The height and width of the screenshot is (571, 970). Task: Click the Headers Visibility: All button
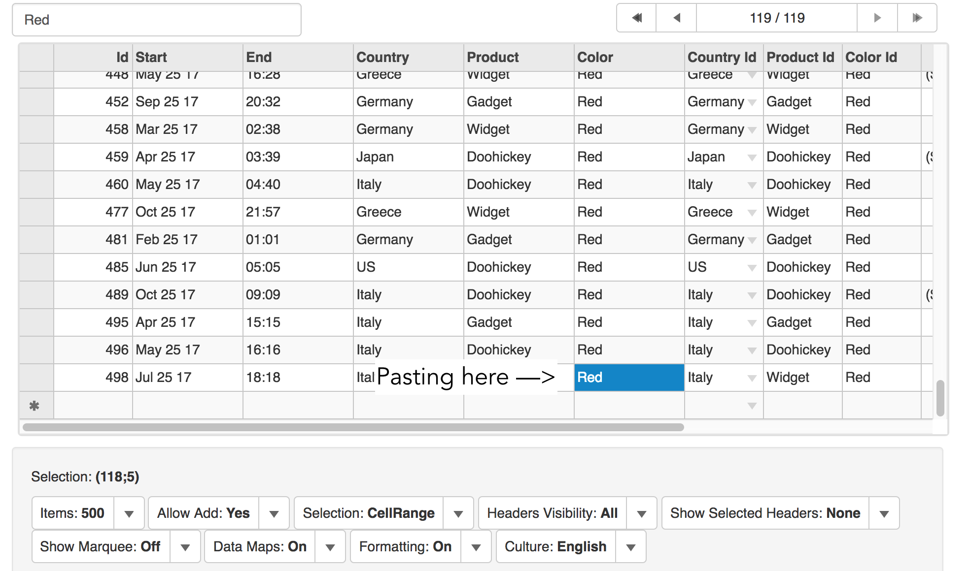(552, 513)
